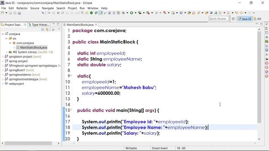Click the Writable status bar entry
The width and height of the screenshot is (269, 151).
tap(131, 148)
